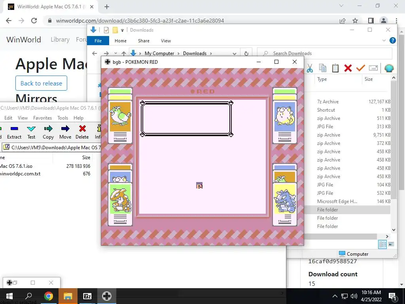Open 7-Zip Edit menu
This screenshot has width=405, height=304.
point(8,118)
